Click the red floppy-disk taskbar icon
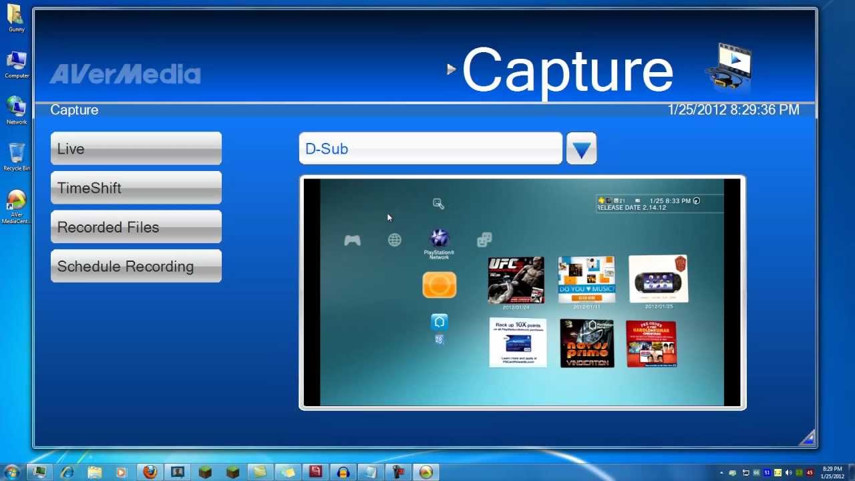The image size is (855, 481). 315,472
